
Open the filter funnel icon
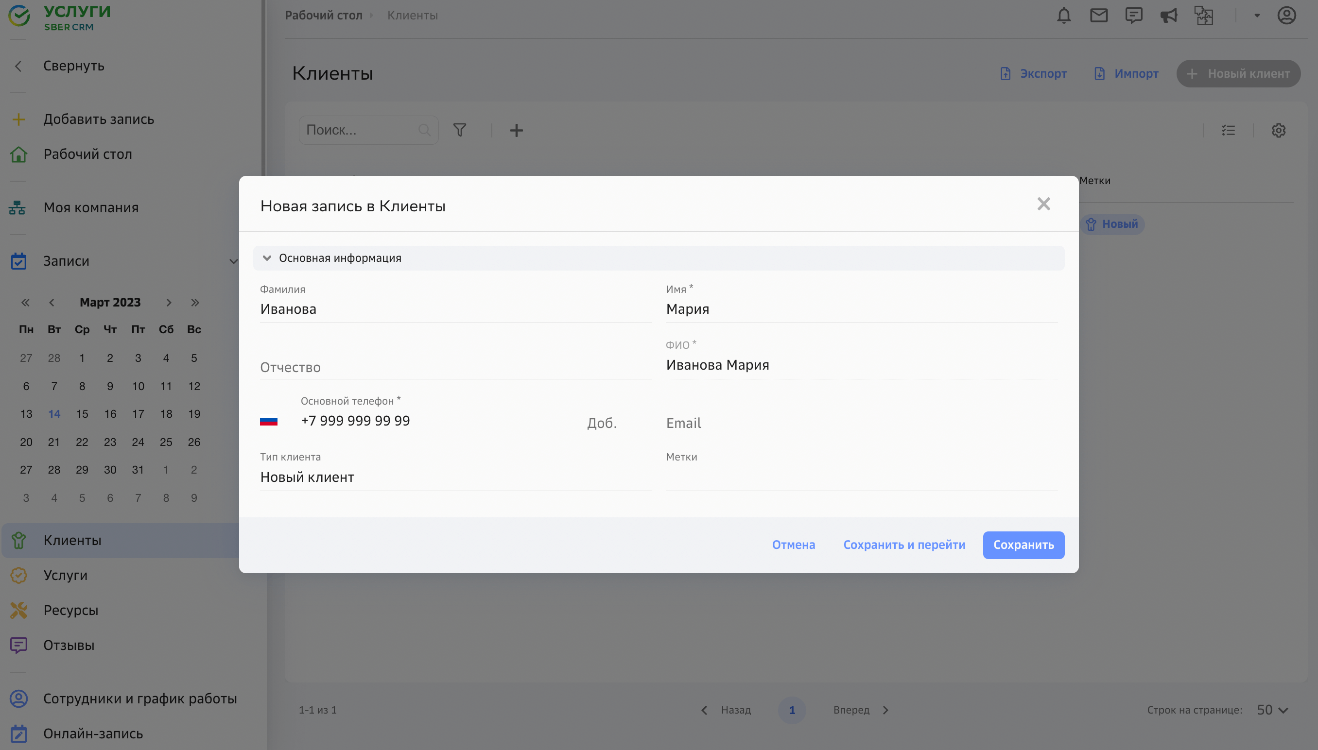coord(459,130)
